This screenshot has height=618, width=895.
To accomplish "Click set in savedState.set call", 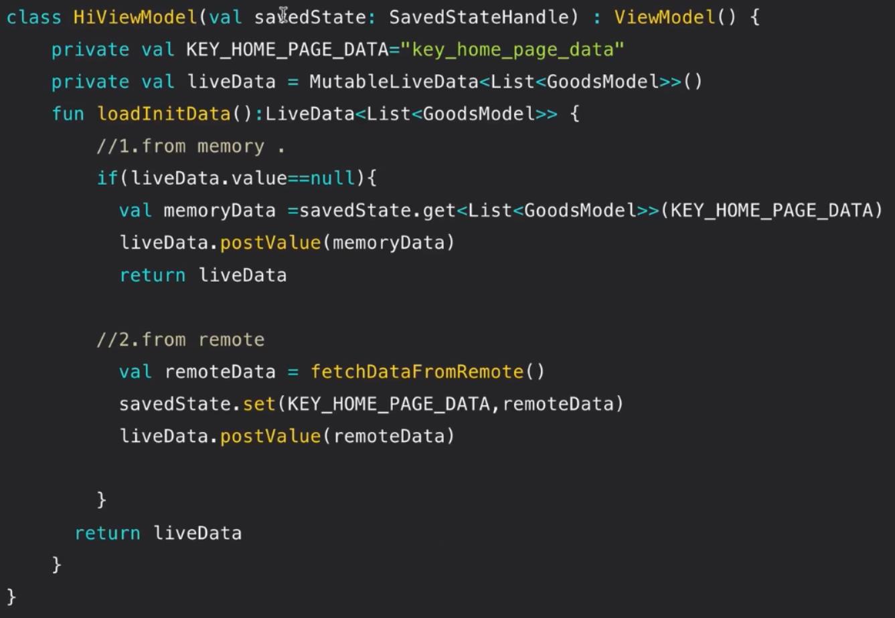I will click(259, 404).
